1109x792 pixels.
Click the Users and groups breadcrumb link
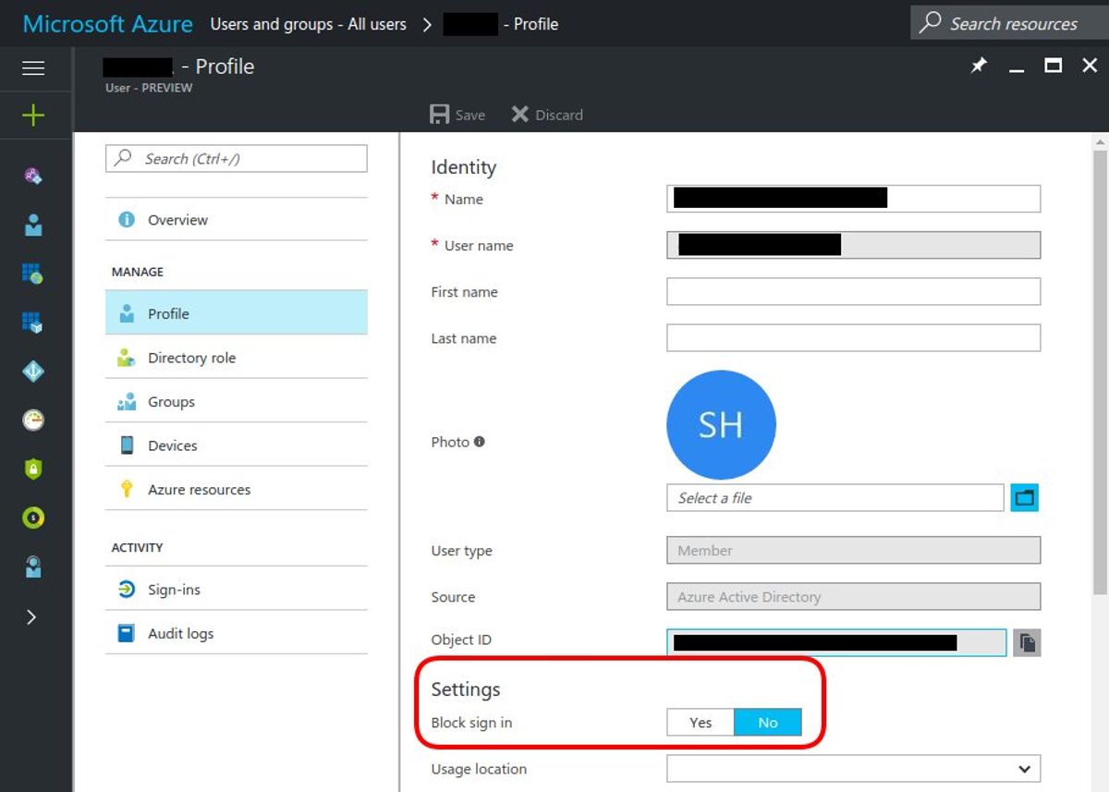308,24
